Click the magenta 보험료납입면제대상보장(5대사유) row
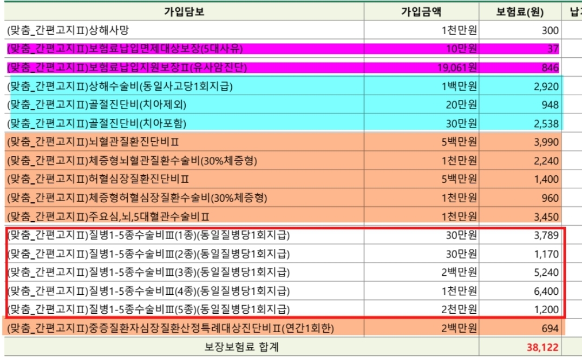Screen dimensions: 582x357 (x=125, y=49)
